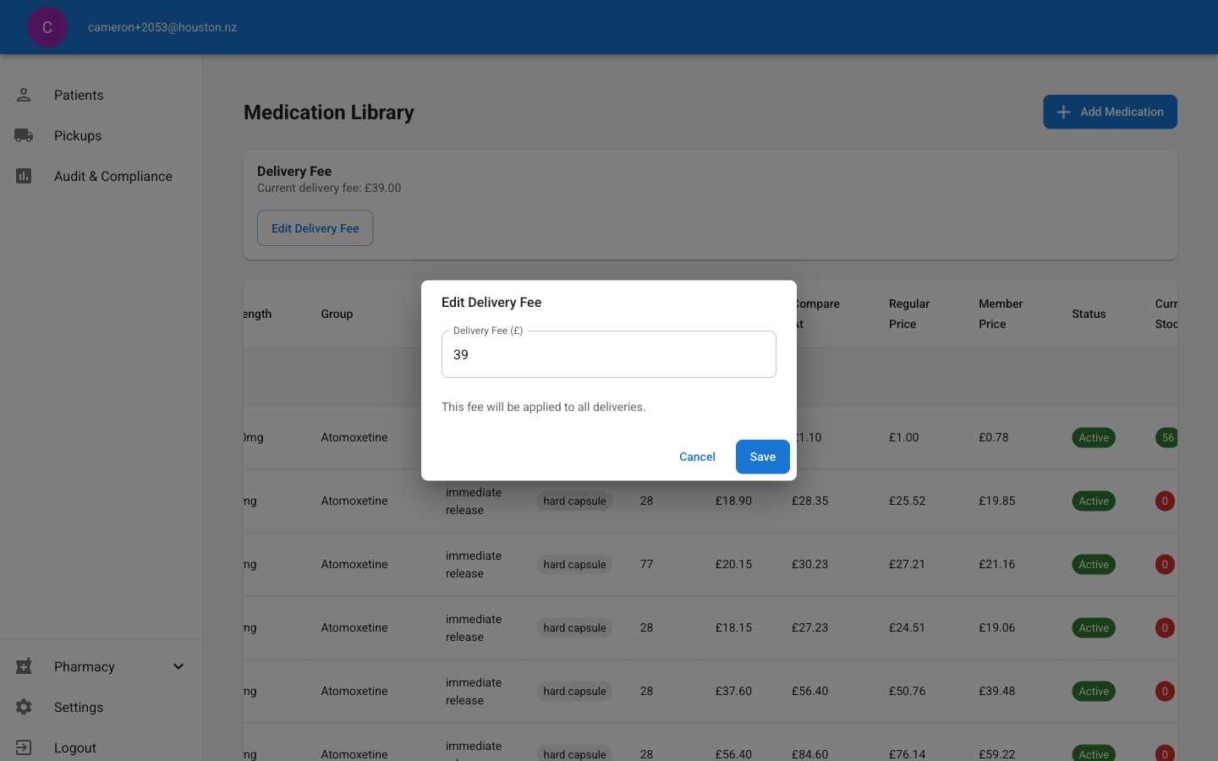The width and height of the screenshot is (1218, 761).
Task: Click Add Medication button
Action: 1110,112
